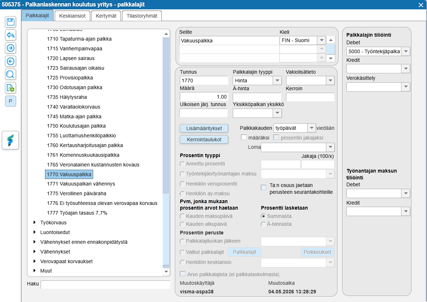427x302 pixels.
Task: Close the palkkalajit window
Action: pos(421,5)
